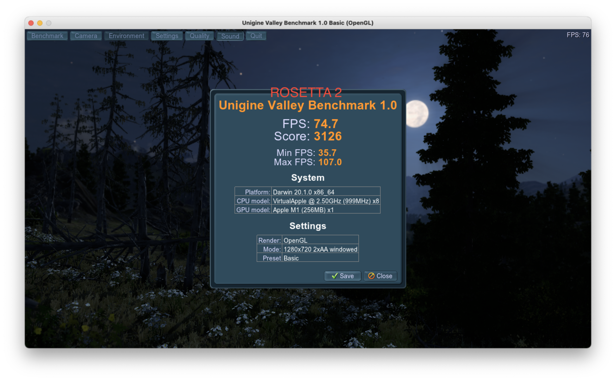
Task: Open the Environment menu button
Action: [x=127, y=36]
